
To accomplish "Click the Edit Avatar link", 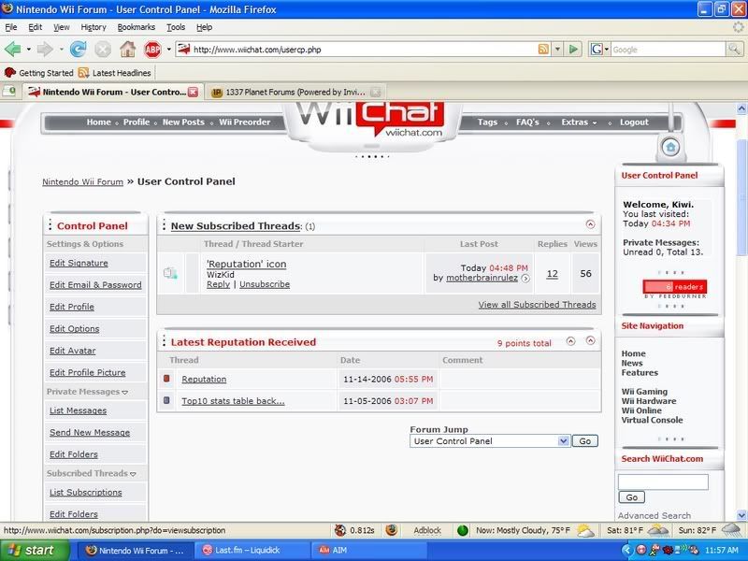I will 73,351.
